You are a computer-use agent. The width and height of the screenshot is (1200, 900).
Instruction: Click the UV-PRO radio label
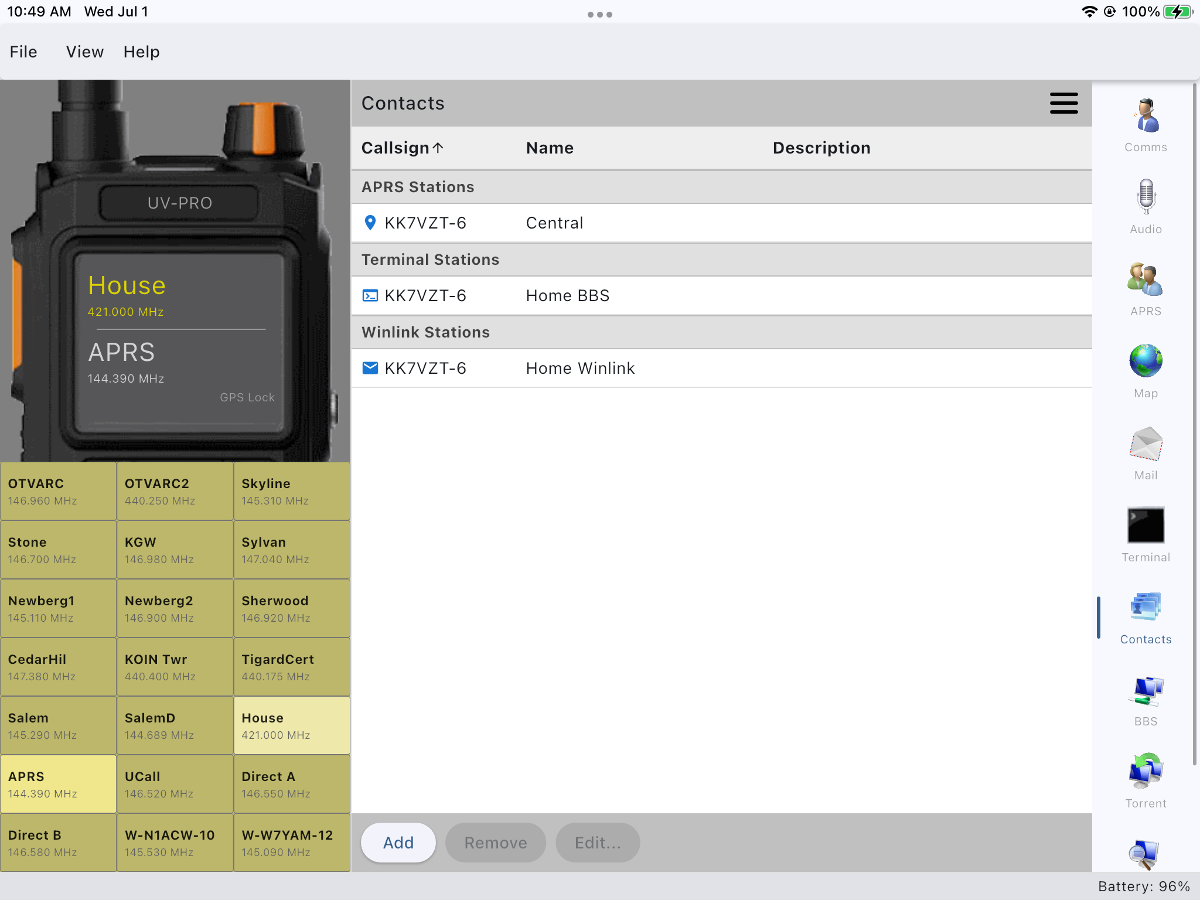pos(179,203)
